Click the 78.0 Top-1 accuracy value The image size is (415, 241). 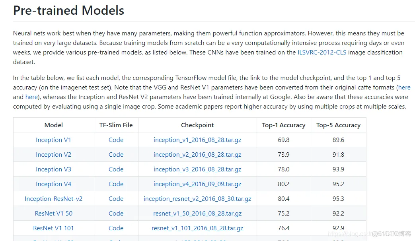tap(284, 169)
